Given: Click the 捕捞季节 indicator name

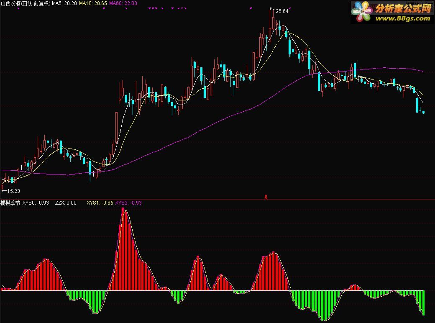Looking at the screenshot, I should 10,203.
